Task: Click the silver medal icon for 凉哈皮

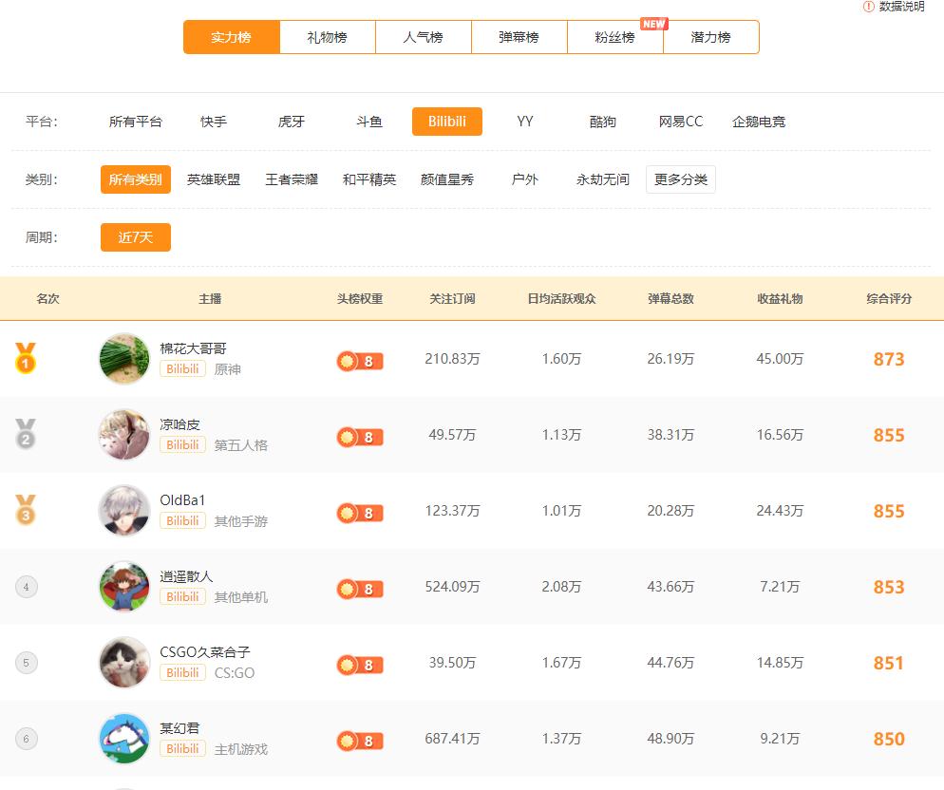Action: 26,435
